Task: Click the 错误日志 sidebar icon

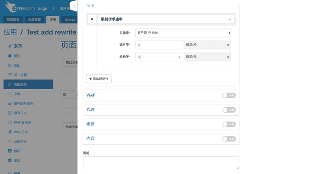Action: point(10,113)
